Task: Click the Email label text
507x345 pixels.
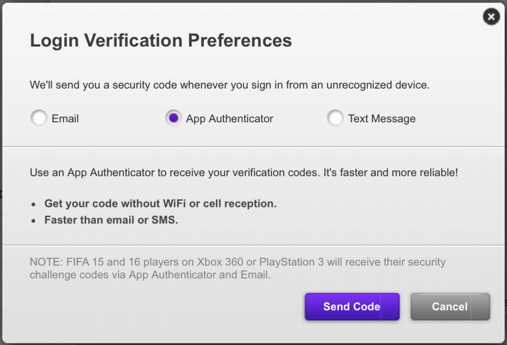Action: [65, 118]
